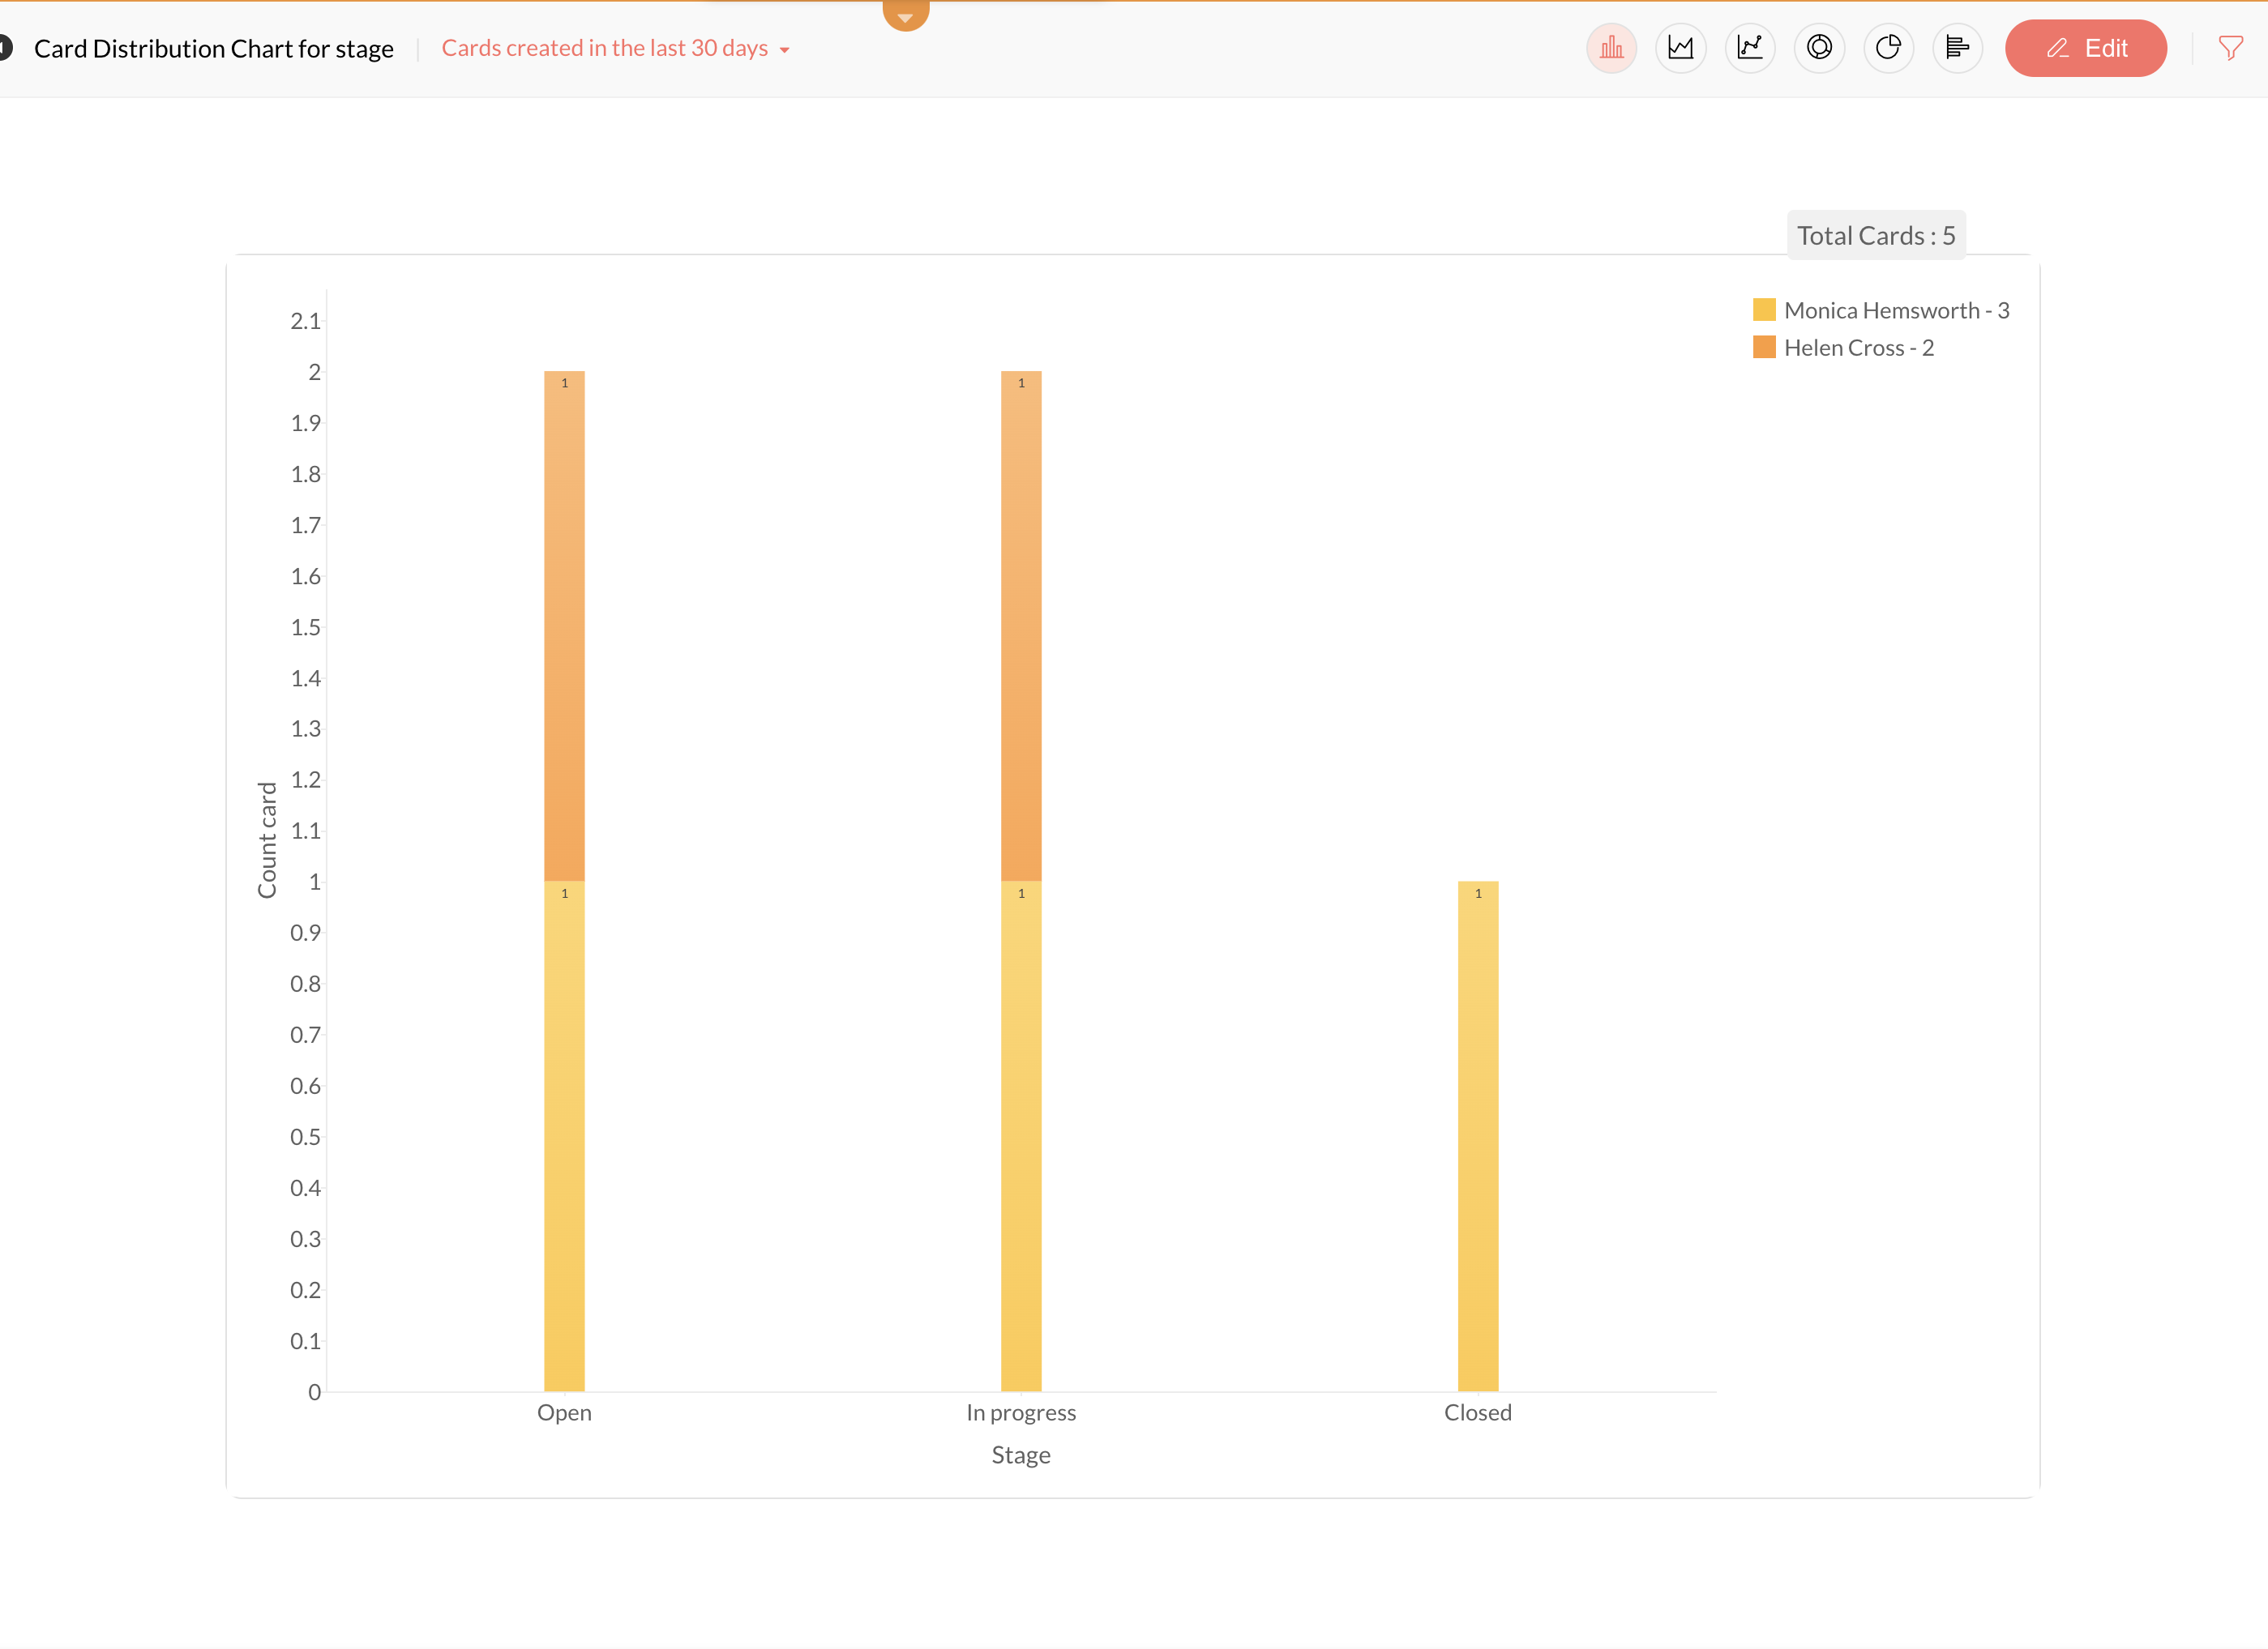Image resolution: width=2268 pixels, height=1649 pixels.
Task: Click the Total Cards : 5 label
Action: tap(1875, 236)
